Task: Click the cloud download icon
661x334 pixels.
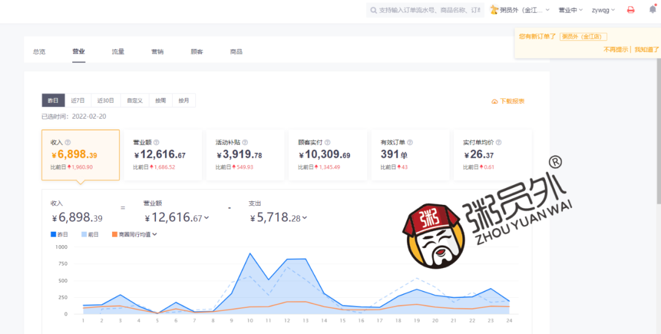Action: (x=495, y=102)
